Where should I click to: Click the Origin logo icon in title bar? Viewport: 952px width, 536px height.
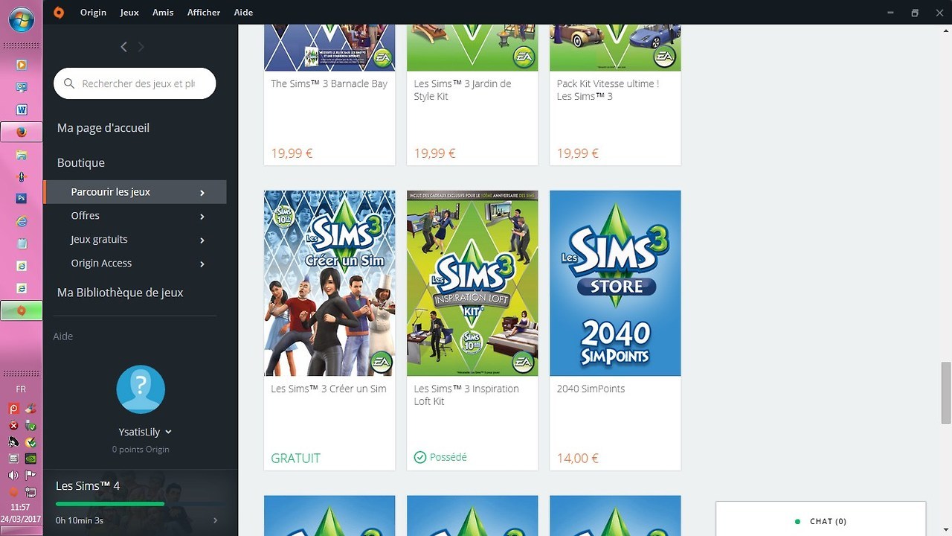coord(59,12)
